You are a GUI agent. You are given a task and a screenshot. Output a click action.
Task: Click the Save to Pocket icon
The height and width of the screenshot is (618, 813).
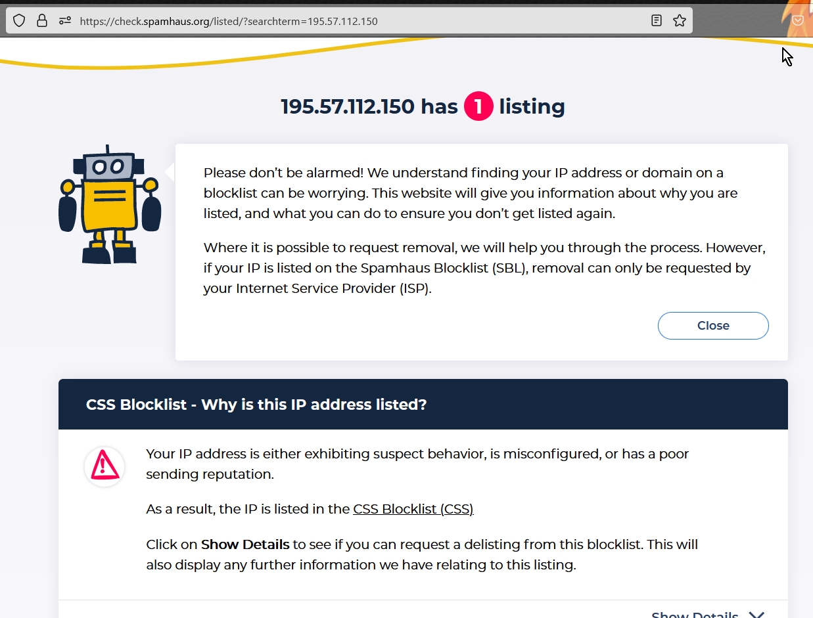(x=797, y=20)
